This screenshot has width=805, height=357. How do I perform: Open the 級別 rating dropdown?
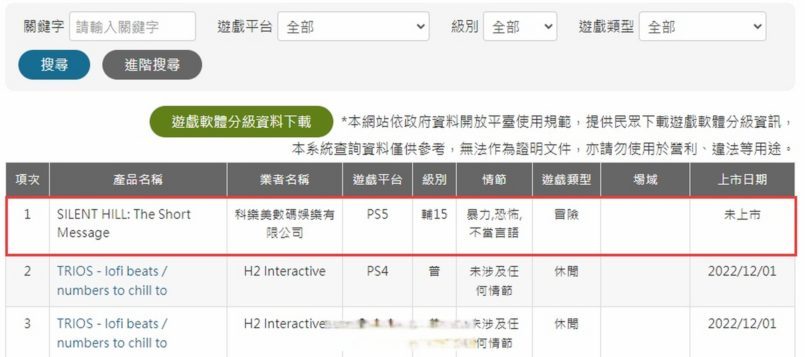tap(520, 26)
